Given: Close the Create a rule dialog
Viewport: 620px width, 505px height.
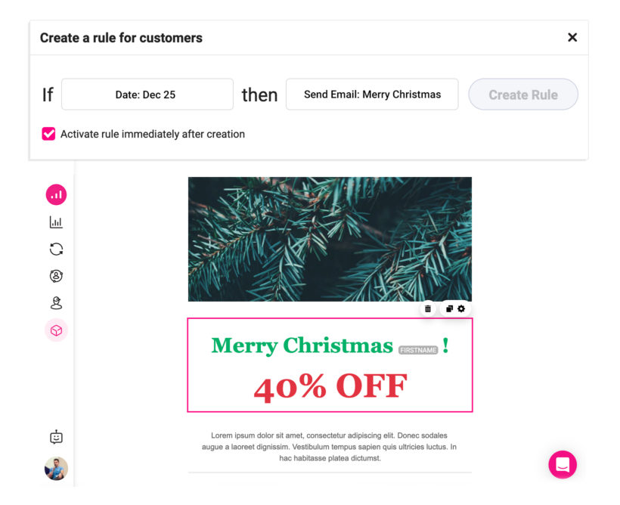Looking at the screenshot, I should click(x=572, y=38).
